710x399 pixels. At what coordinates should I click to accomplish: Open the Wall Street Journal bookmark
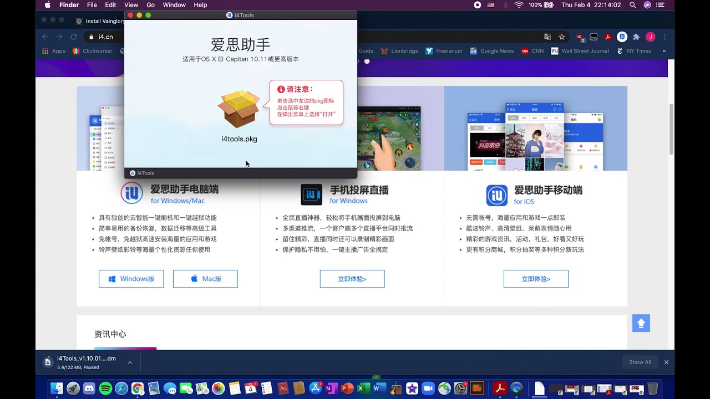pos(580,51)
